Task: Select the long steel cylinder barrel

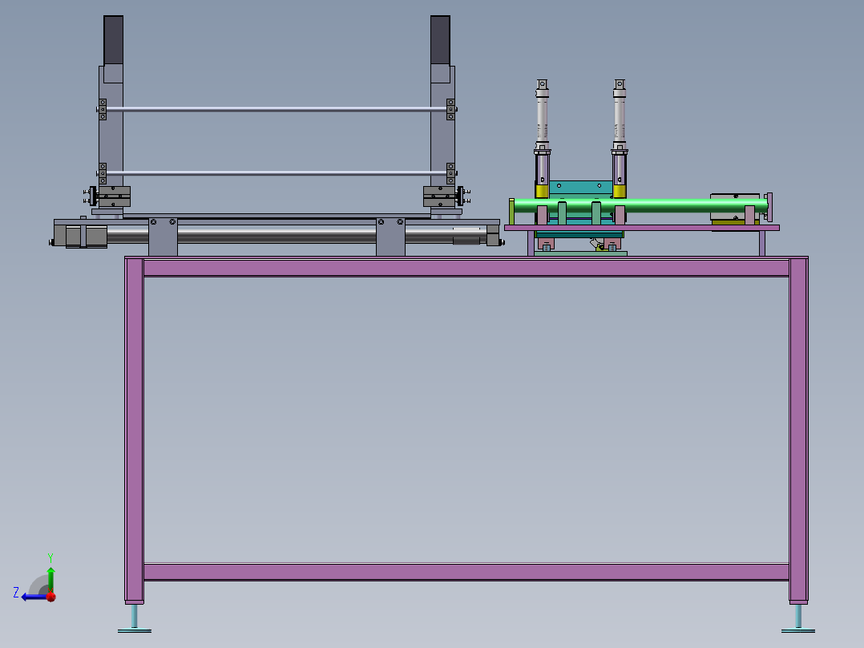Action: coord(276,234)
